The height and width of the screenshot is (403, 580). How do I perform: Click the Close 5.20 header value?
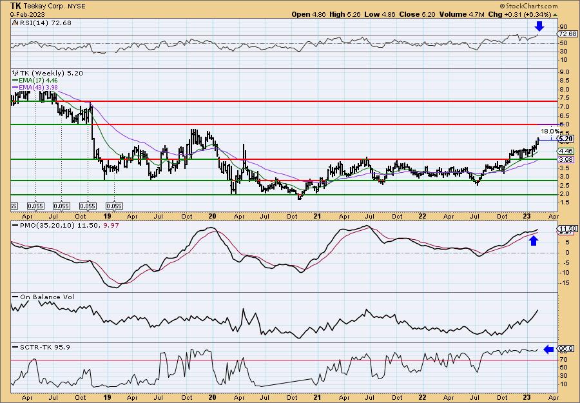pyautogui.click(x=417, y=14)
